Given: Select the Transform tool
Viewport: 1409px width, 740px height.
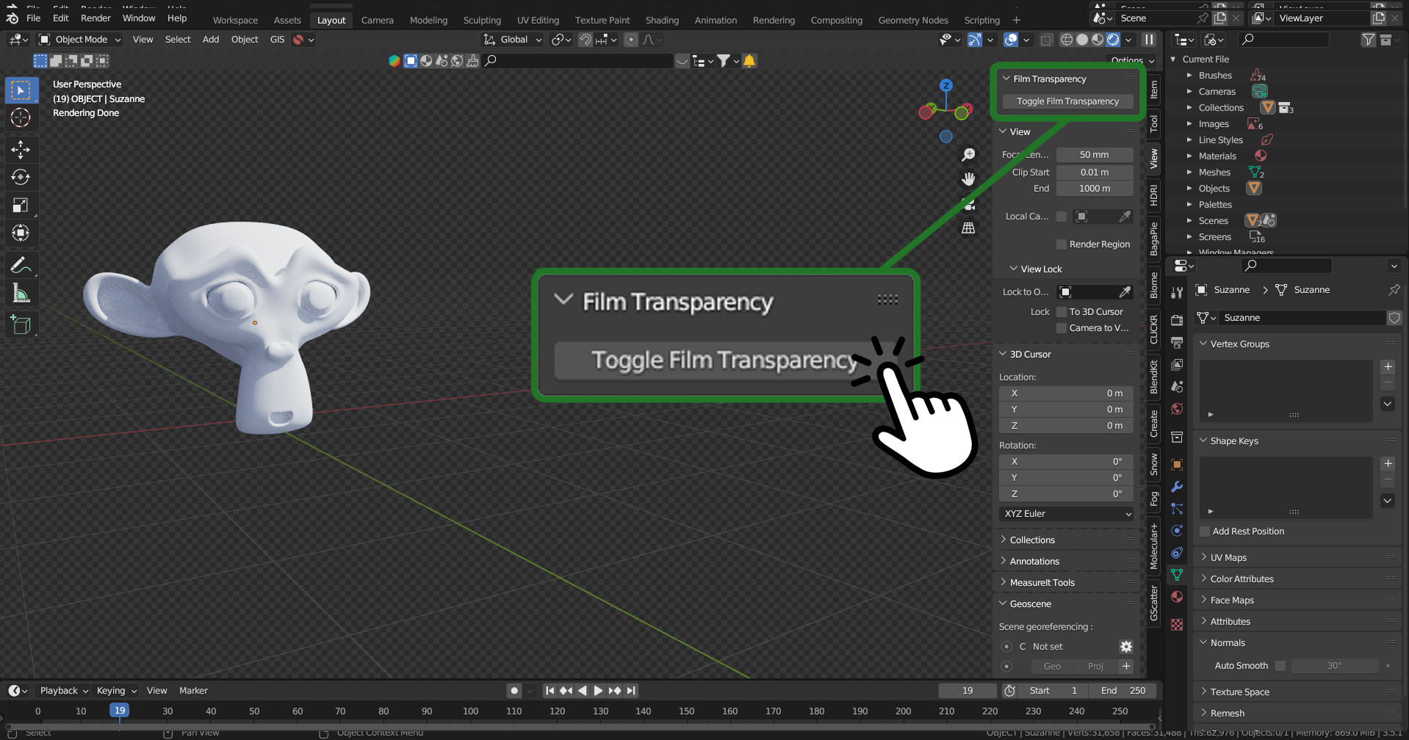Looking at the screenshot, I should [21, 233].
